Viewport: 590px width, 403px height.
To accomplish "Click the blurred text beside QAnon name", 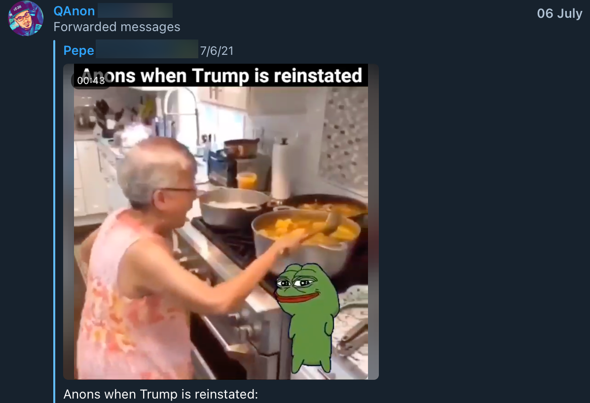I will (x=135, y=10).
